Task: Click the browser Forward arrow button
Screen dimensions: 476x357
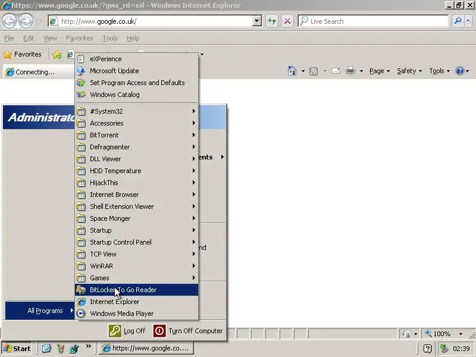Action: pyautogui.click(x=26, y=21)
